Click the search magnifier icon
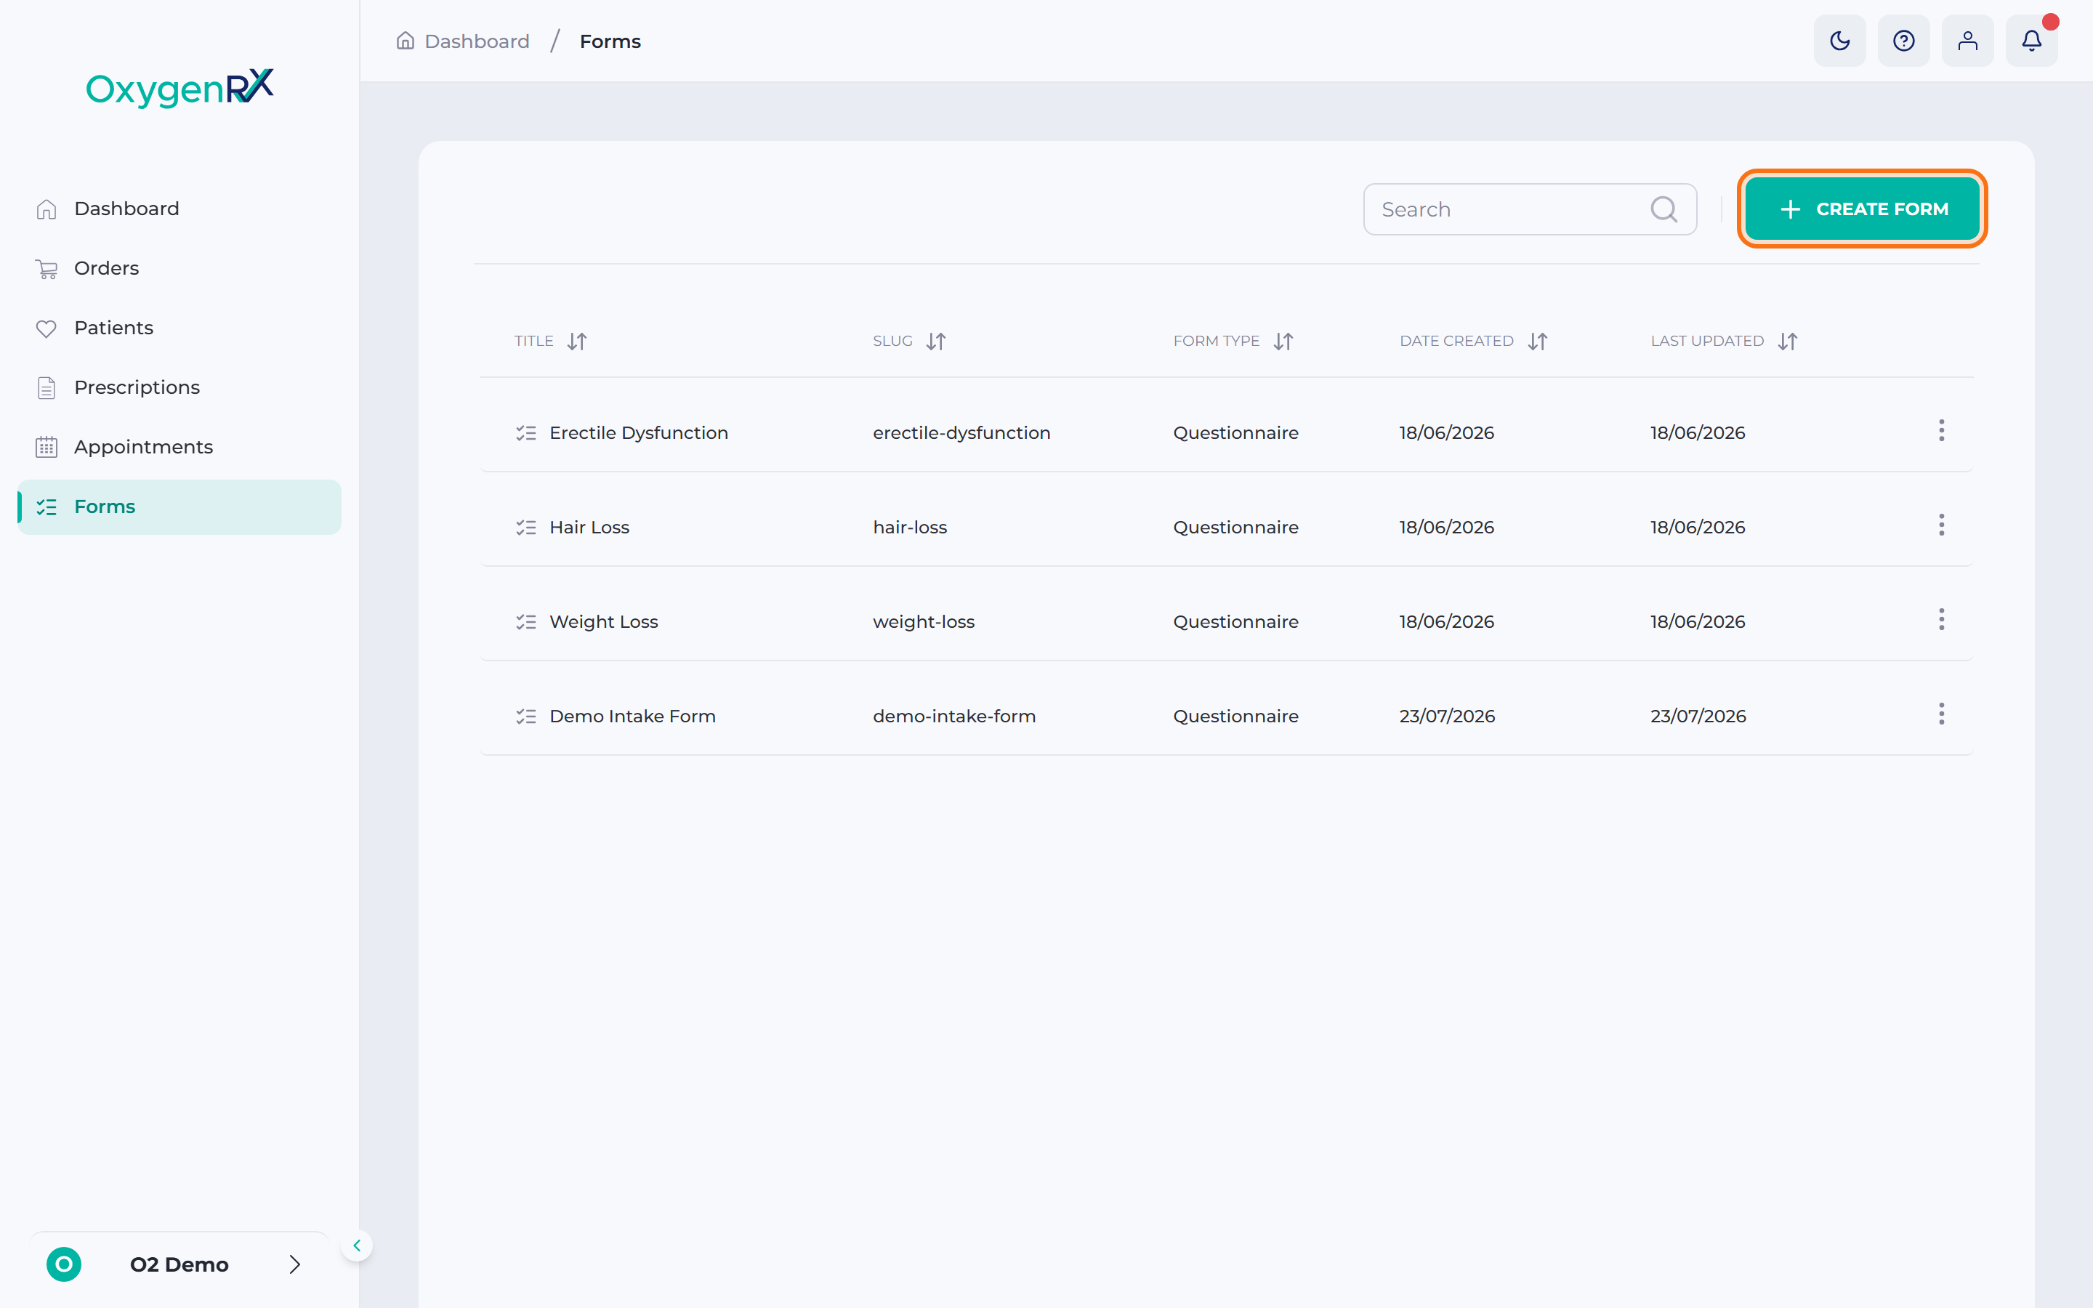This screenshot has height=1308, width=2093. coord(1663,209)
